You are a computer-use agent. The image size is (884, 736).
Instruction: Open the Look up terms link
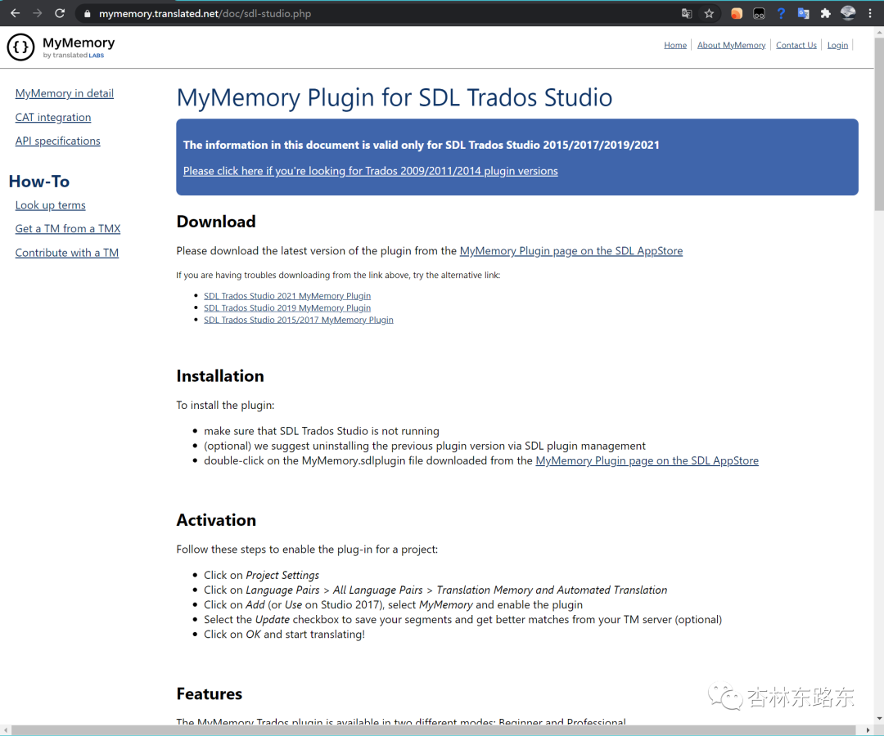(50, 205)
